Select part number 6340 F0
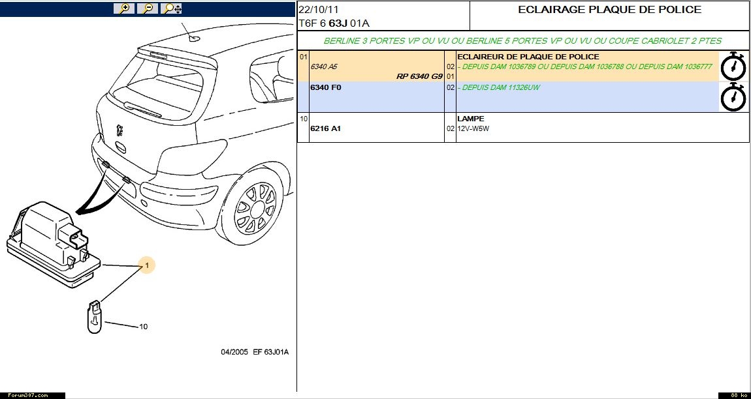751x399 pixels. [326, 87]
